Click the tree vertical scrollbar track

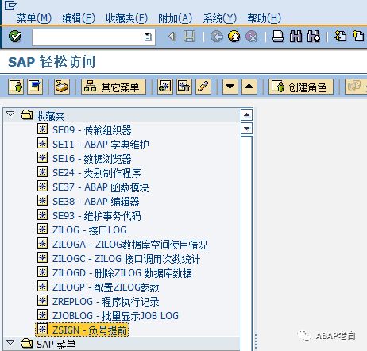[246, 243]
